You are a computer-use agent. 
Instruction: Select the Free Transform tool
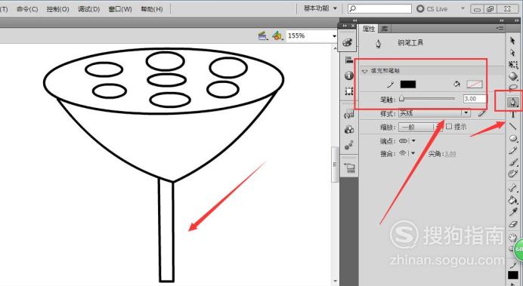point(513,65)
